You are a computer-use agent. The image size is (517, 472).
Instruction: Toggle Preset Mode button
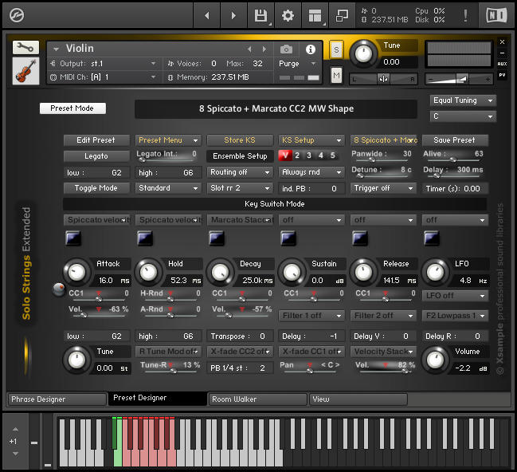pyautogui.click(x=72, y=108)
